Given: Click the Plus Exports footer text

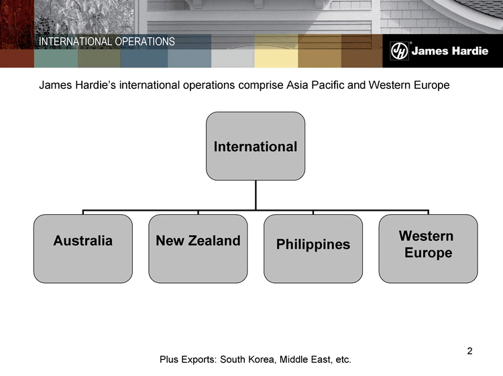Looking at the screenshot, I should tap(256, 359).
